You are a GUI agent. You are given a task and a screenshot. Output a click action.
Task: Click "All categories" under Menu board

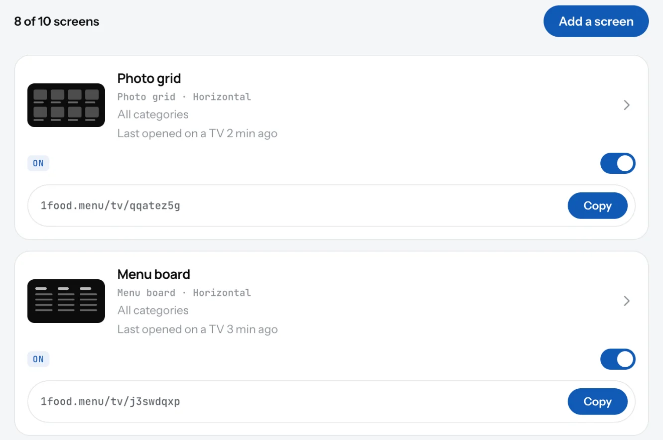point(153,310)
